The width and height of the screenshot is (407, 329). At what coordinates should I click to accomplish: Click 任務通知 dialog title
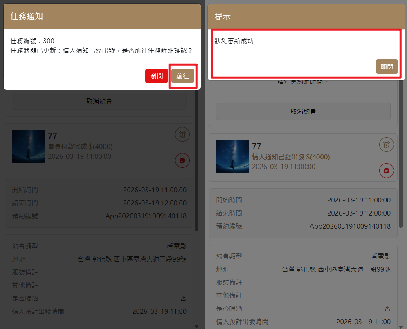tap(27, 16)
